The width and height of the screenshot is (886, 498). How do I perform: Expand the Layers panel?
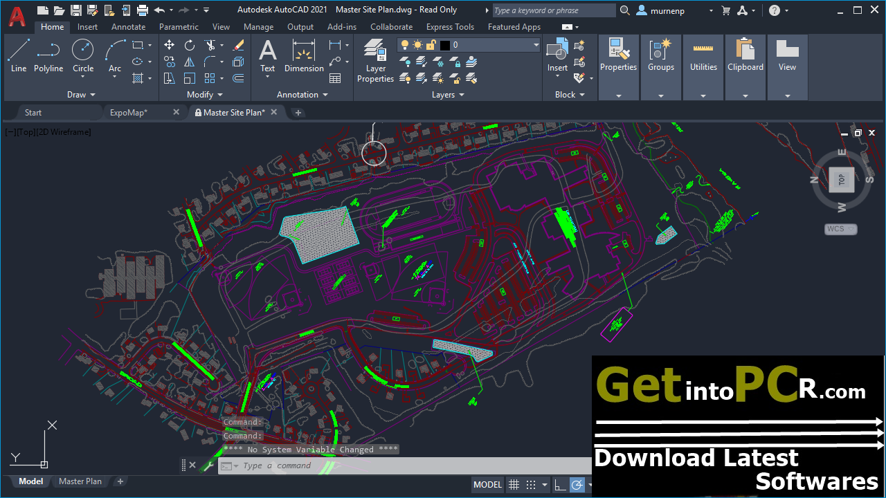click(x=448, y=95)
